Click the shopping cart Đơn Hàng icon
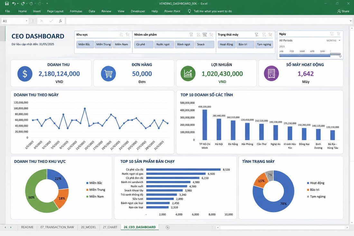Screen dimensions: 354x236 (108, 74)
